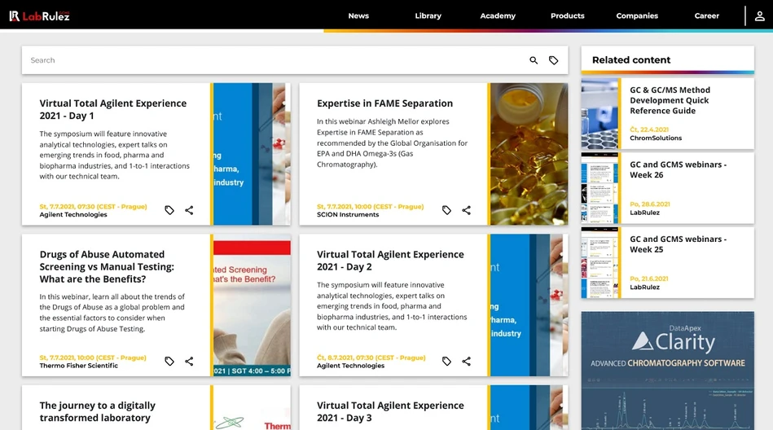773x430 pixels.
Task: Click the tag filter icon in search bar
Action: coord(554,60)
